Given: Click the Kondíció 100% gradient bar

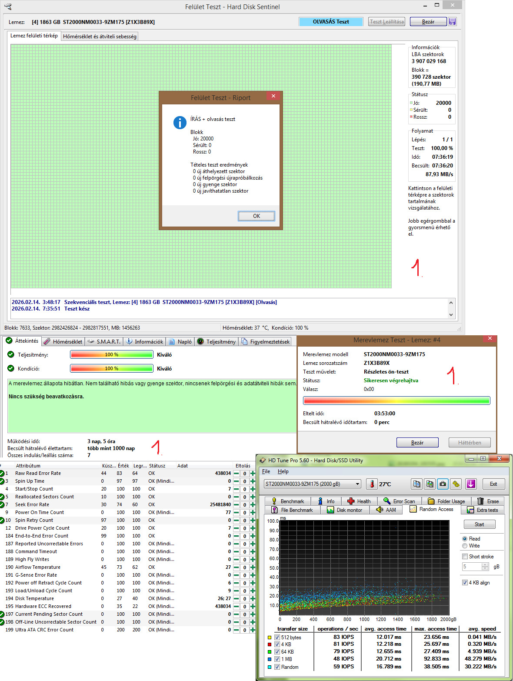Looking at the screenshot, I should (112, 369).
